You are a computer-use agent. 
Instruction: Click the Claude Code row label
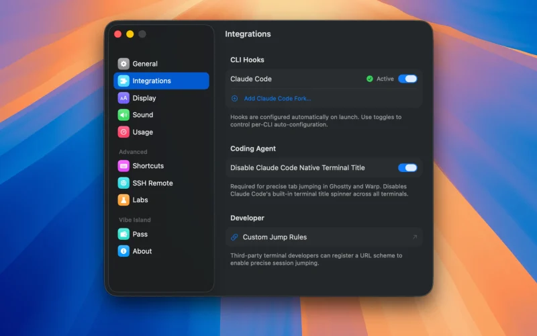pyautogui.click(x=251, y=79)
